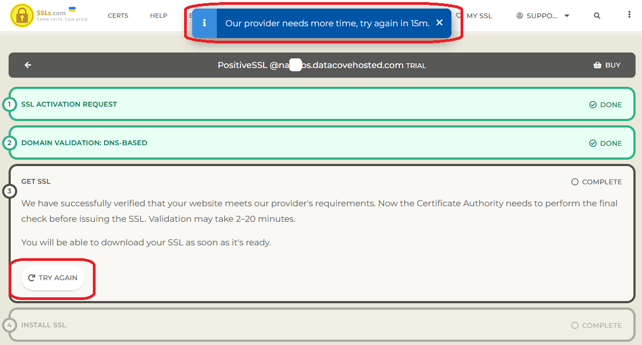
Task: Click the DONE checkmark for SSL Activation
Action: pos(593,104)
